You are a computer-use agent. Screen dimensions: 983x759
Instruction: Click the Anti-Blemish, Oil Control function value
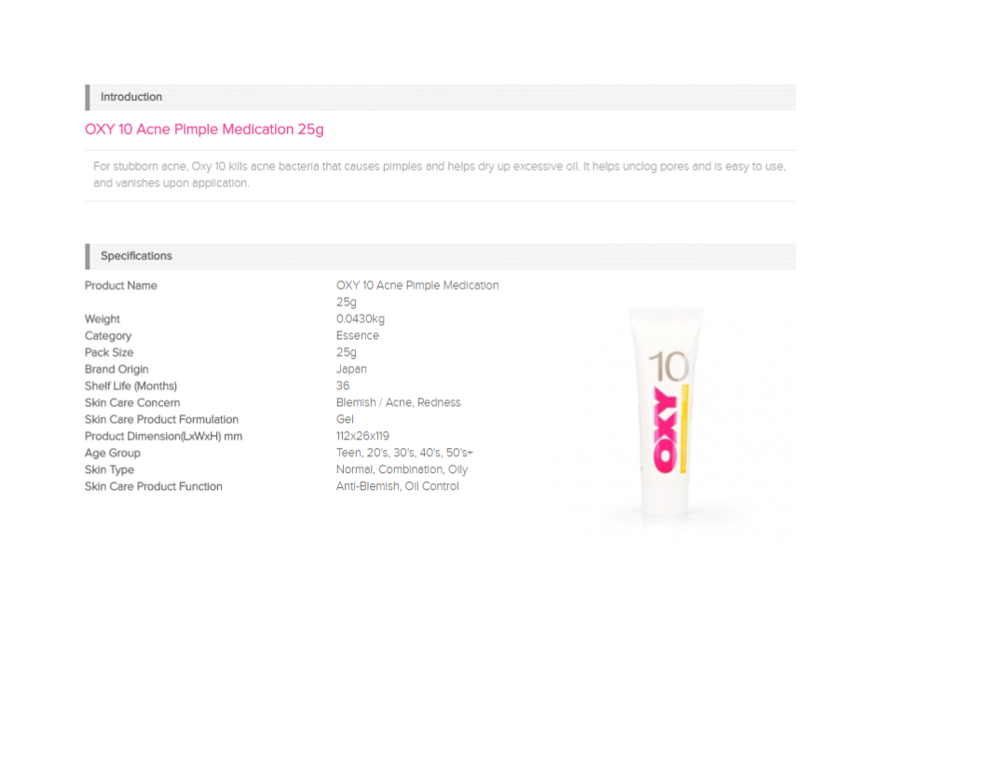(398, 486)
